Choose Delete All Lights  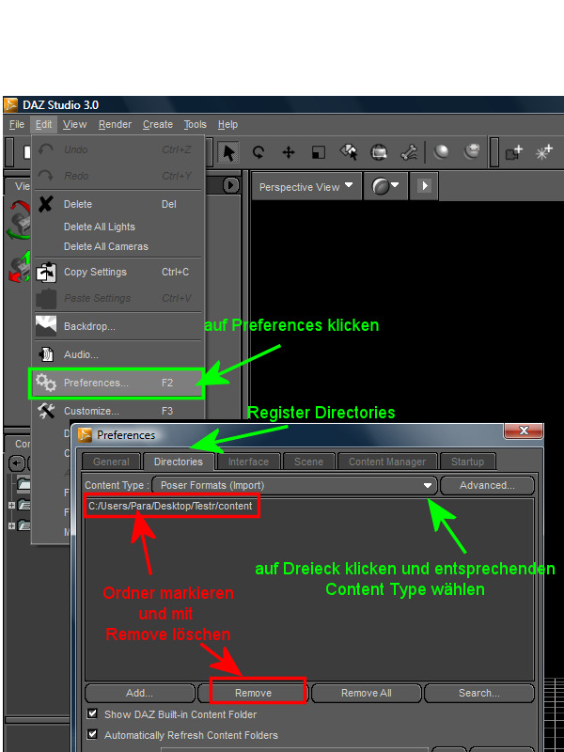[118, 227]
